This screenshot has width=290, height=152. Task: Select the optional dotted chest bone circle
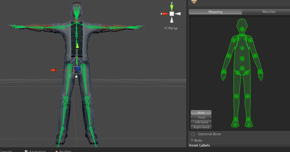coord(242,48)
